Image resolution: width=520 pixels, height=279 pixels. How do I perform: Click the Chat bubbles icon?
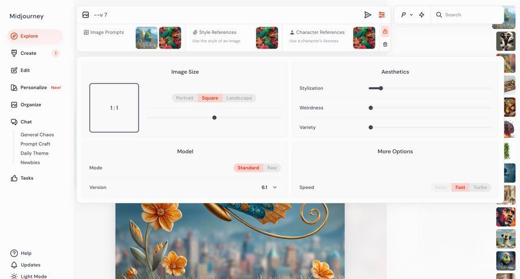pos(14,122)
